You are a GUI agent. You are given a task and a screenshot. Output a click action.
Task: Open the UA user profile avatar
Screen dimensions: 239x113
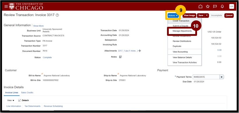(231, 6)
